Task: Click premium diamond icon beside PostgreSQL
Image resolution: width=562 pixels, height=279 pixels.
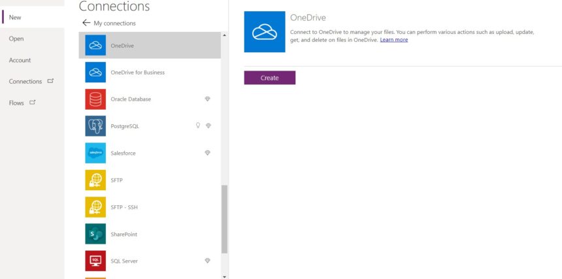Action: (208, 125)
